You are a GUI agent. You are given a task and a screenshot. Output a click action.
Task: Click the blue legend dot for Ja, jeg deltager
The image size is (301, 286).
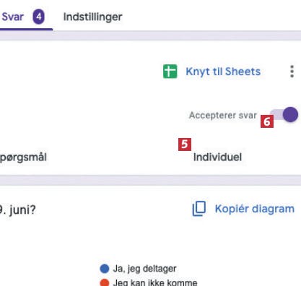pos(105,269)
